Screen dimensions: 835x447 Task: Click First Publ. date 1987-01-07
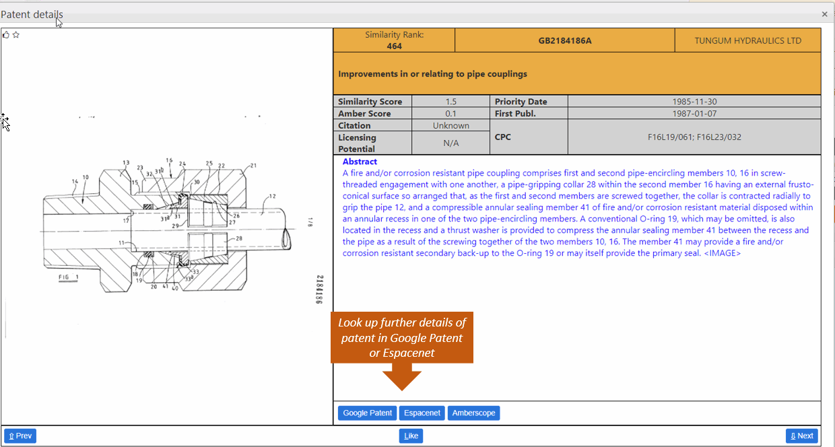pos(694,114)
